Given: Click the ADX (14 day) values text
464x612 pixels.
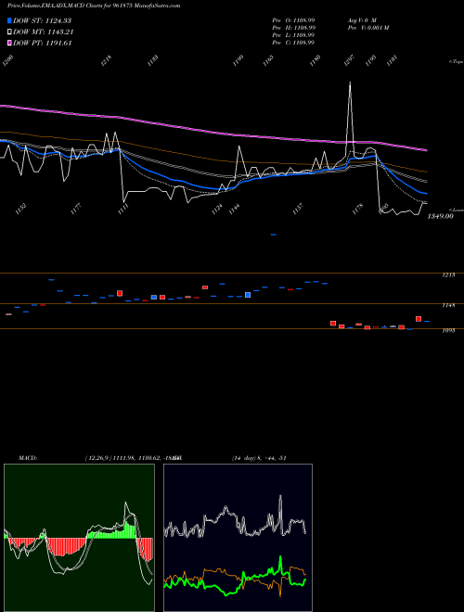Looking at the screenshot, I should click(x=259, y=458).
